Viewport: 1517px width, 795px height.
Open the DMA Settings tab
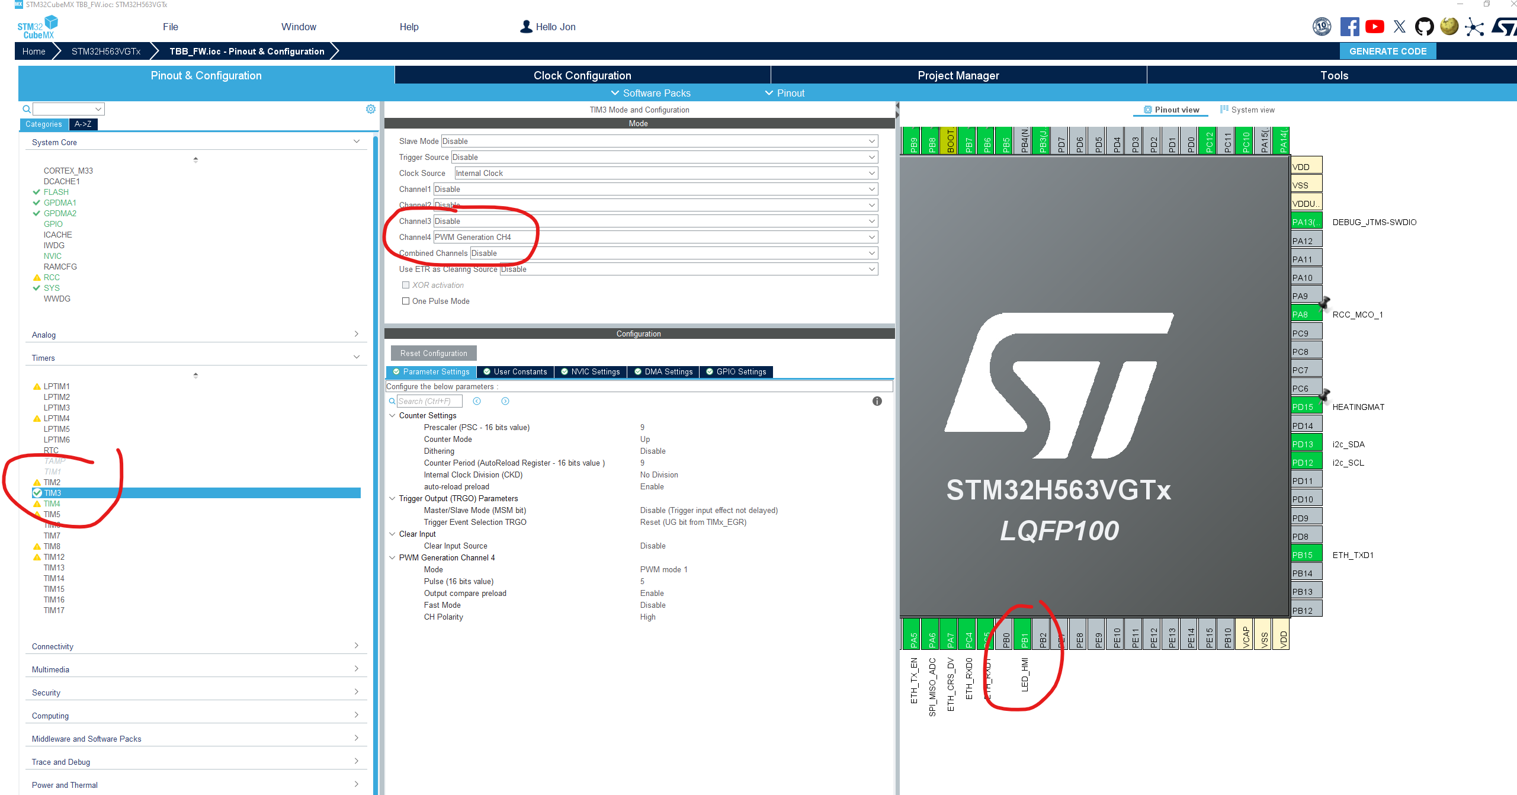click(x=663, y=371)
